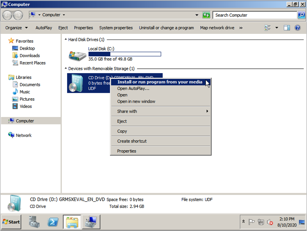Select the Local Disk (C:) drive icon
The height and width of the screenshot is (231, 307).
(77, 56)
